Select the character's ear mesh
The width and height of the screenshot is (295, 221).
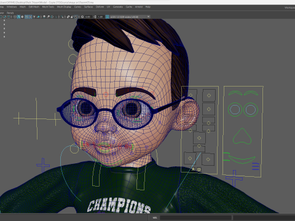187,115
